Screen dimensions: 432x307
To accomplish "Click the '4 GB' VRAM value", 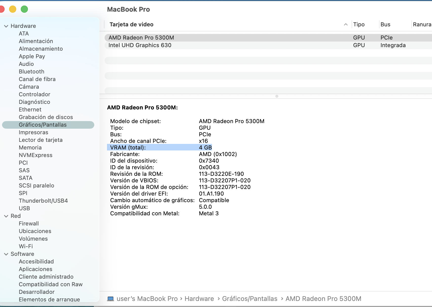I will (205, 147).
